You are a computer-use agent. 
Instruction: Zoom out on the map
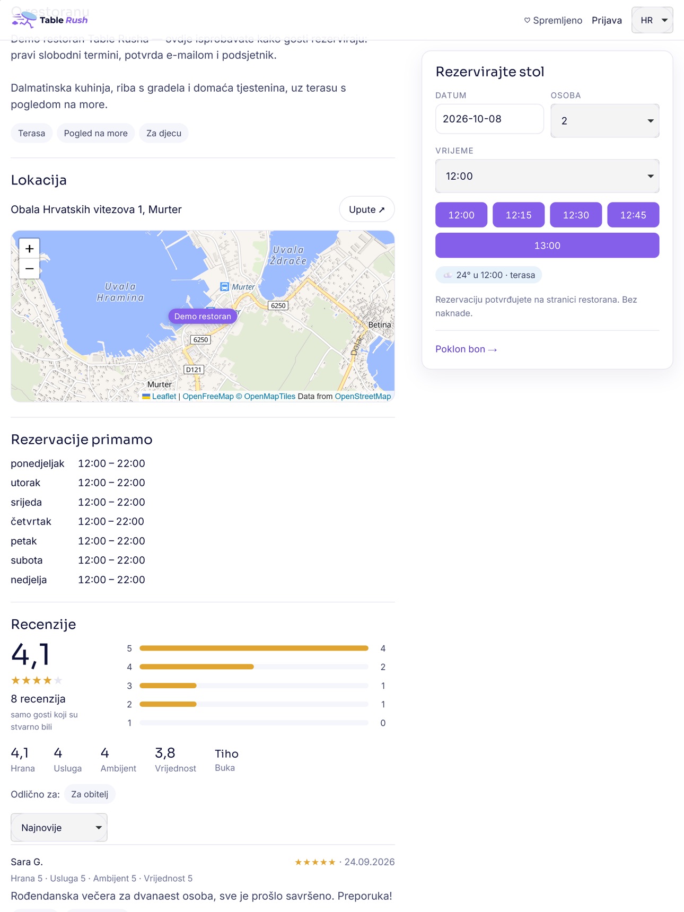[x=30, y=269]
